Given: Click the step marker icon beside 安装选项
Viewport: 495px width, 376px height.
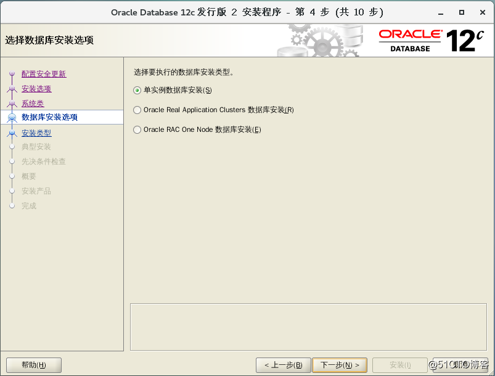Looking at the screenshot, I should tap(12, 89).
